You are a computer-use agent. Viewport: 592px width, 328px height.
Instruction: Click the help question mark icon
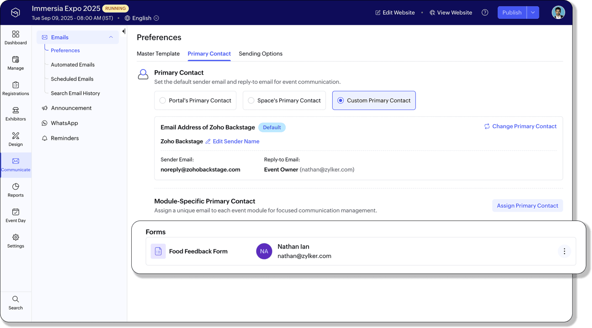point(485,13)
